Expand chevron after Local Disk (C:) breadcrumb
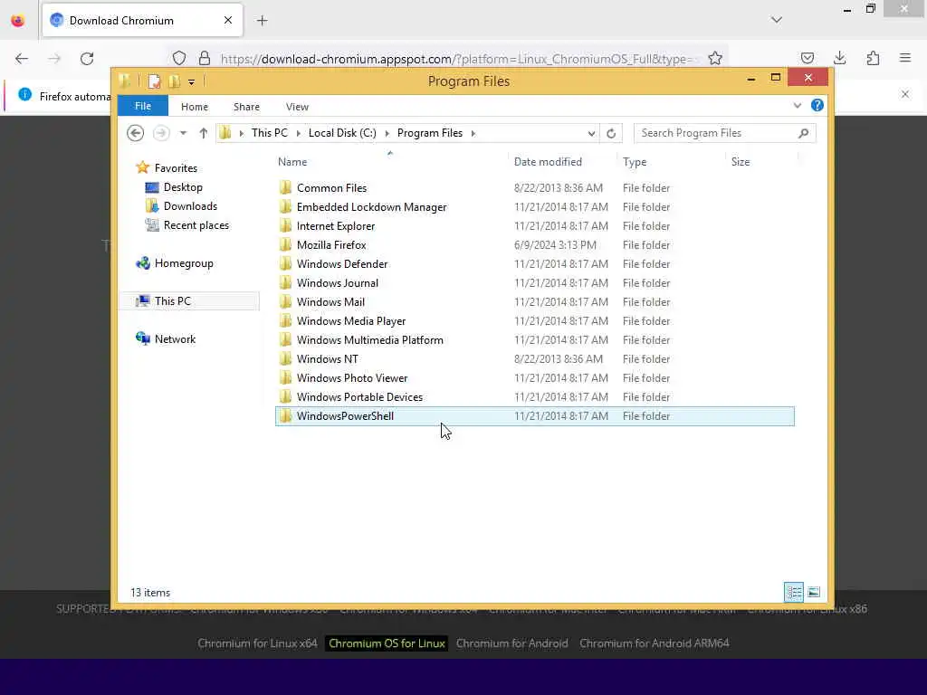Viewport: 927px width, 695px height. coord(387,134)
